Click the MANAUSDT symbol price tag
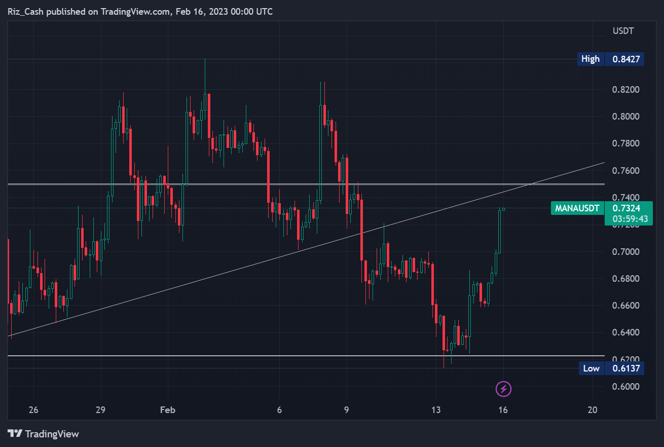The width and height of the screenshot is (664, 447). pyautogui.click(x=577, y=208)
